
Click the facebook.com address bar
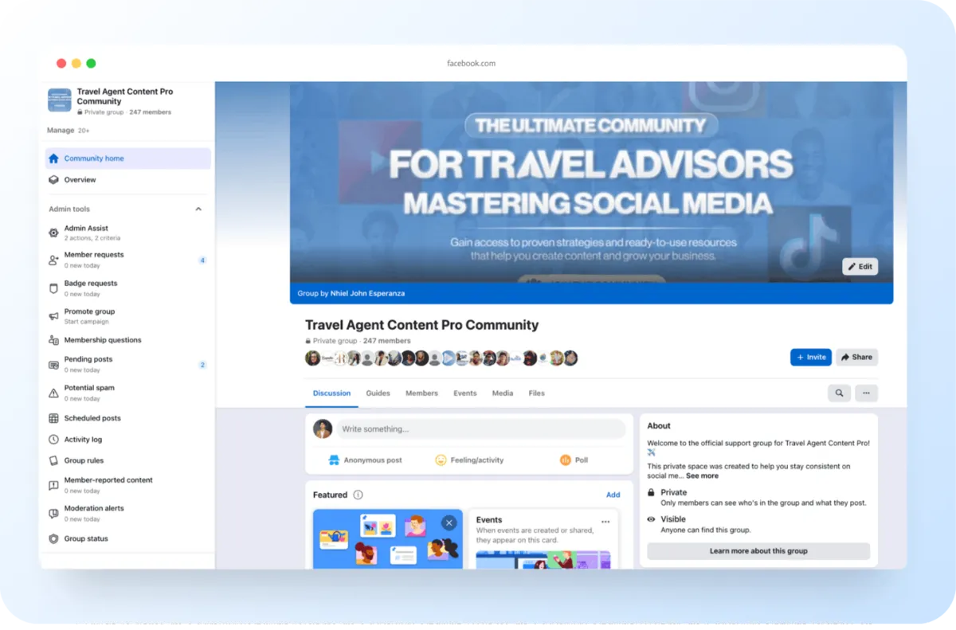click(472, 64)
